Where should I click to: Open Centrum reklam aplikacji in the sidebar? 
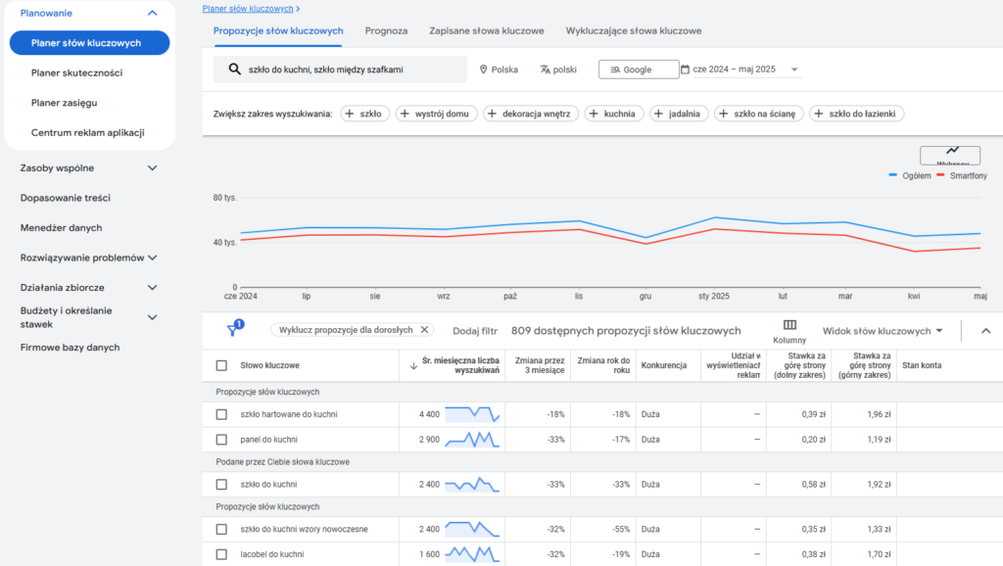87,132
